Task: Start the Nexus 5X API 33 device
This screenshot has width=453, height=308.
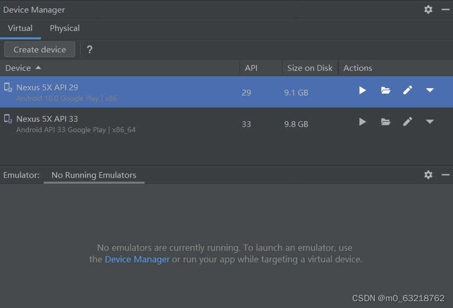Action: click(x=362, y=122)
